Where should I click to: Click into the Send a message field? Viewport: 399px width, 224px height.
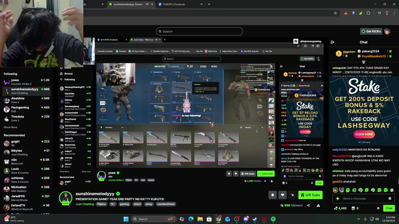tap(363, 198)
